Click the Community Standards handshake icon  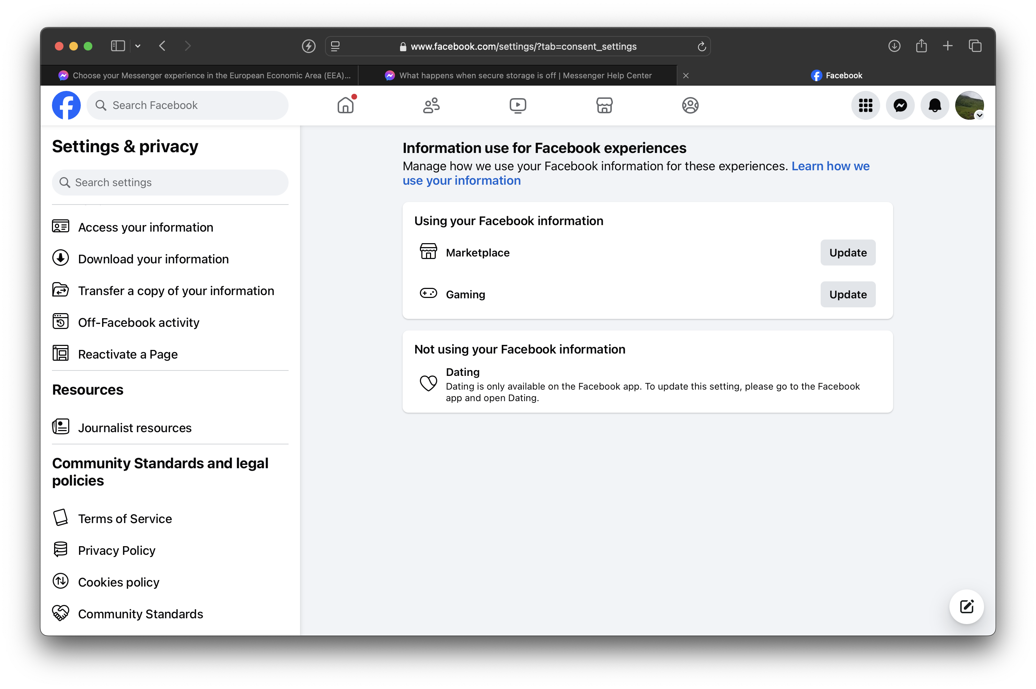61,613
